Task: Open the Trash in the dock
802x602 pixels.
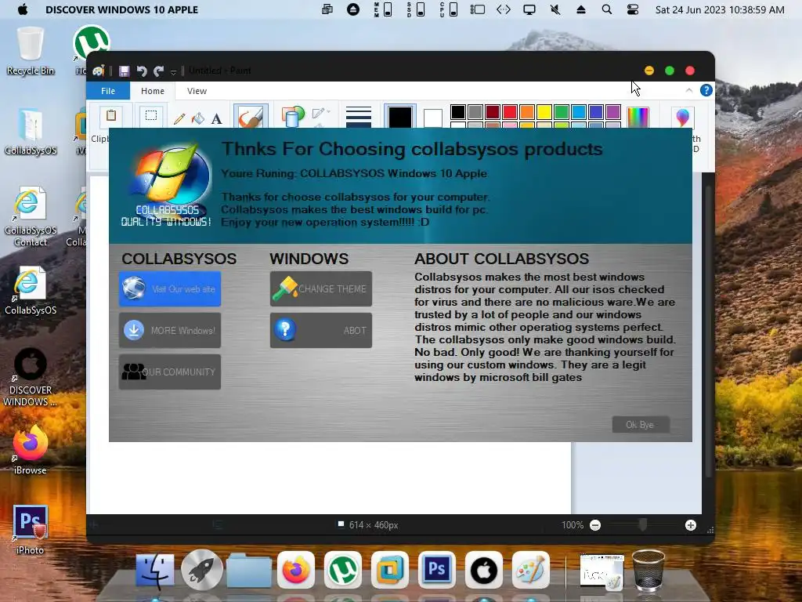Action: pyautogui.click(x=648, y=570)
